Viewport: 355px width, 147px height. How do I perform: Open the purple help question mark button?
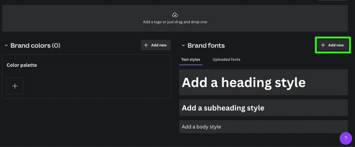pos(346,138)
